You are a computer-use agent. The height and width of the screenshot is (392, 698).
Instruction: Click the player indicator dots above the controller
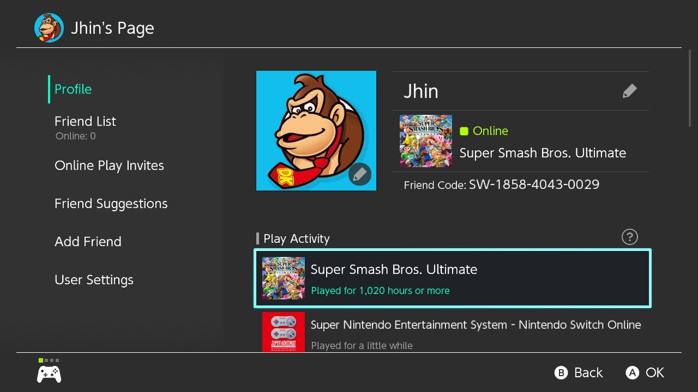coord(49,360)
